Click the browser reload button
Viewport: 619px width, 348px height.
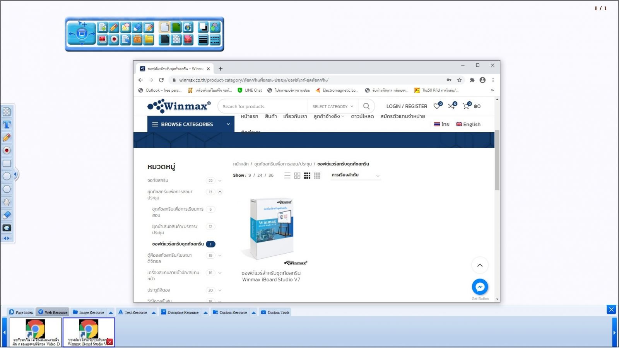[x=161, y=80]
